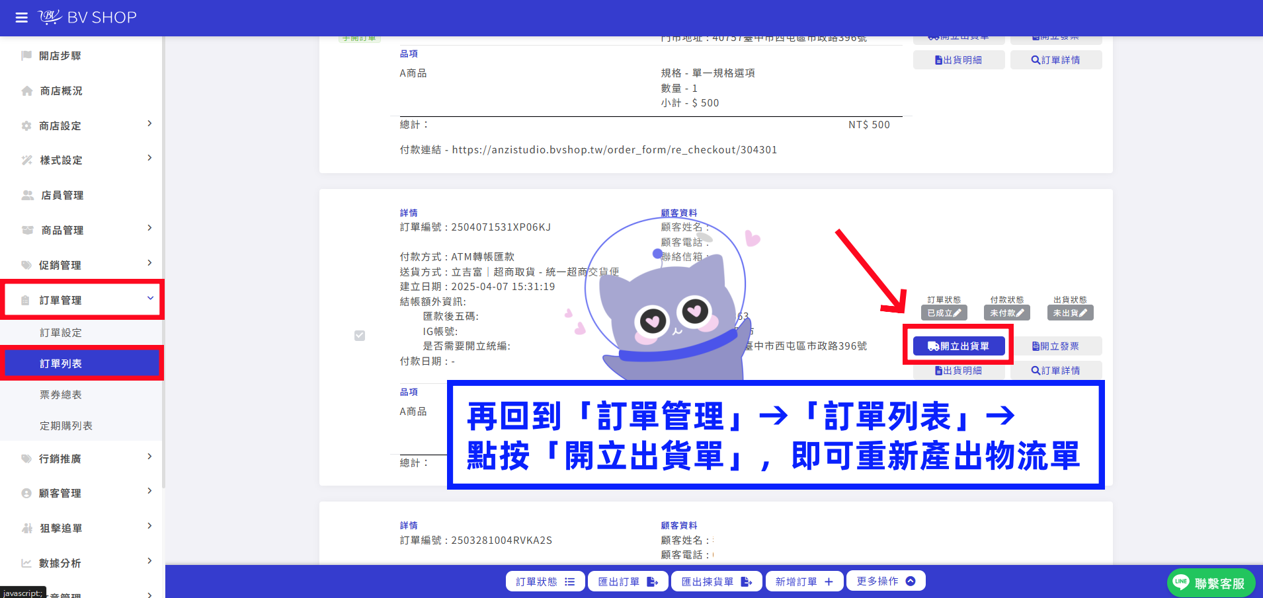Open 訂單詳情 for order 2504071531XP06KJ

1056,371
